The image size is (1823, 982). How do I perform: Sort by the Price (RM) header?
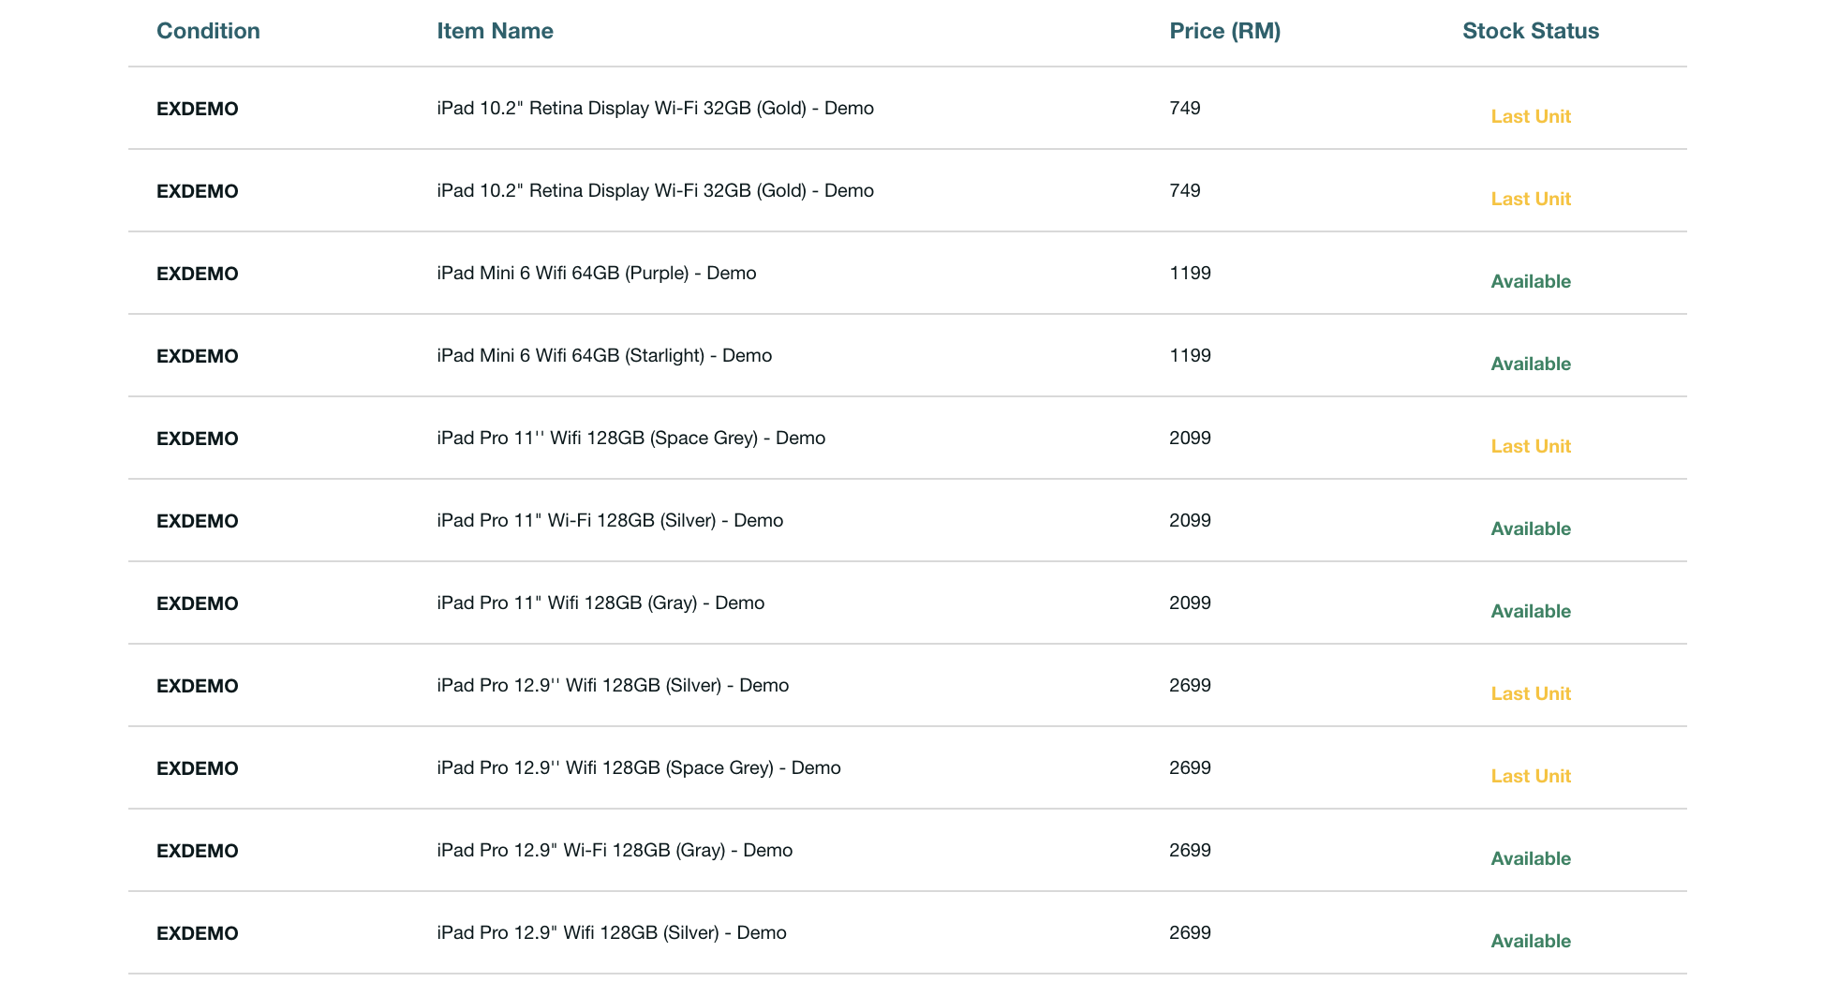(1224, 31)
